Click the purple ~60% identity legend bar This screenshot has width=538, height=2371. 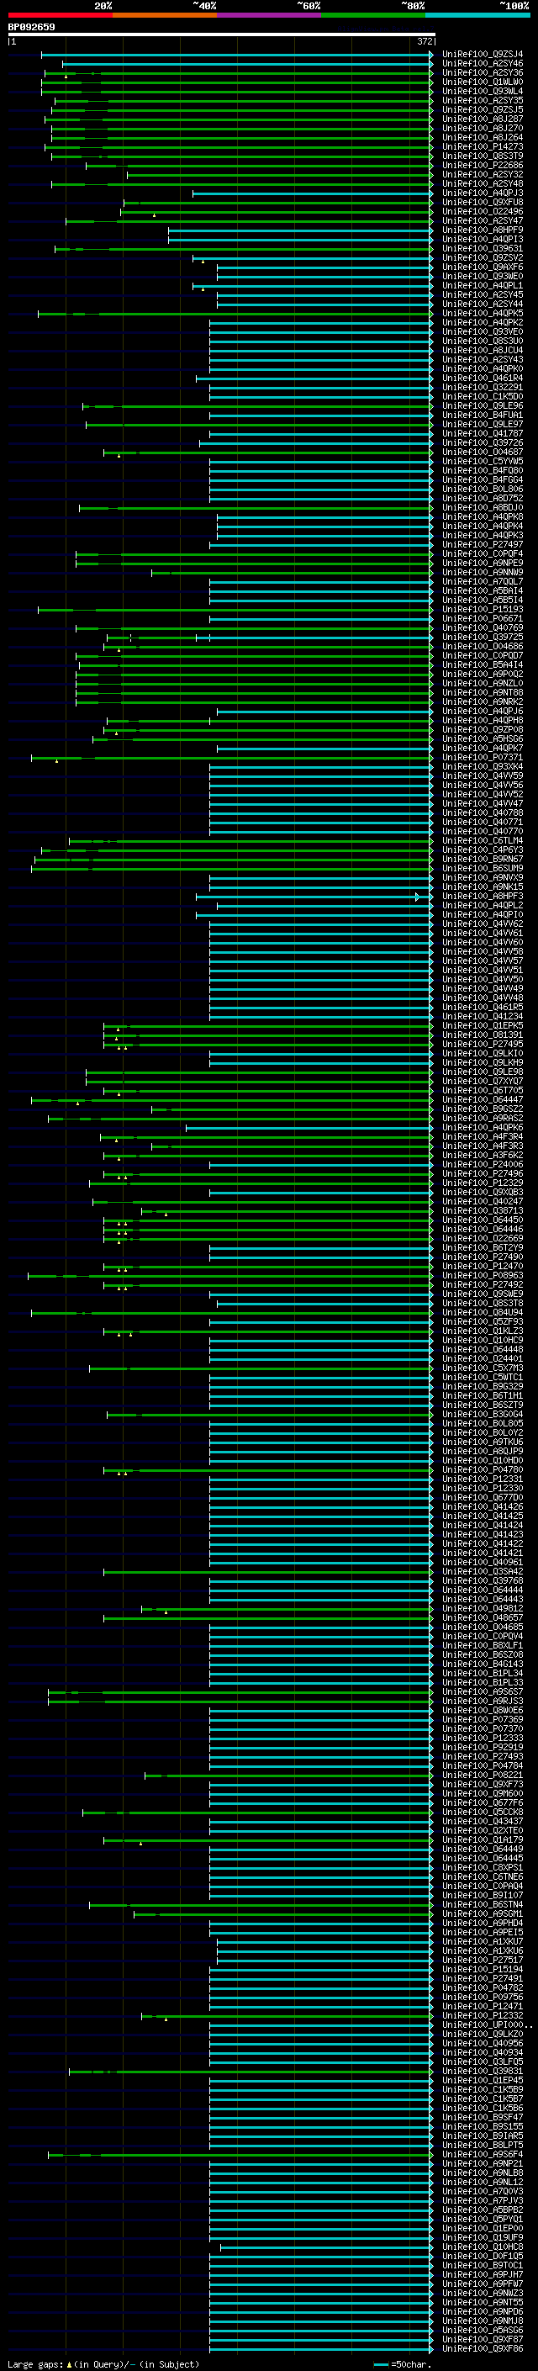coord(268,15)
